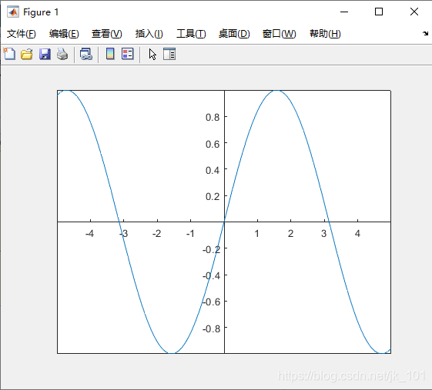
Task: Minimize the Figure 1 window
Action: (344, 12)
